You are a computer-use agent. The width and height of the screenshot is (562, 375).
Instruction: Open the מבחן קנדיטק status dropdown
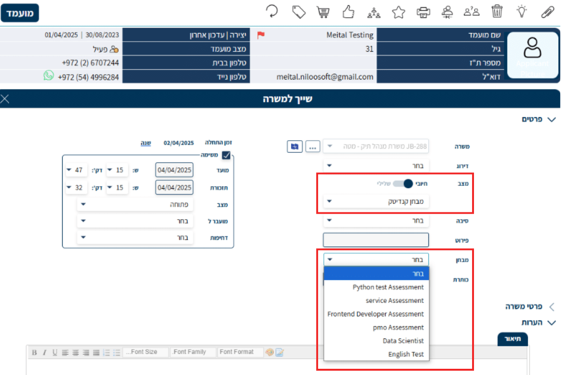(375, 201)
